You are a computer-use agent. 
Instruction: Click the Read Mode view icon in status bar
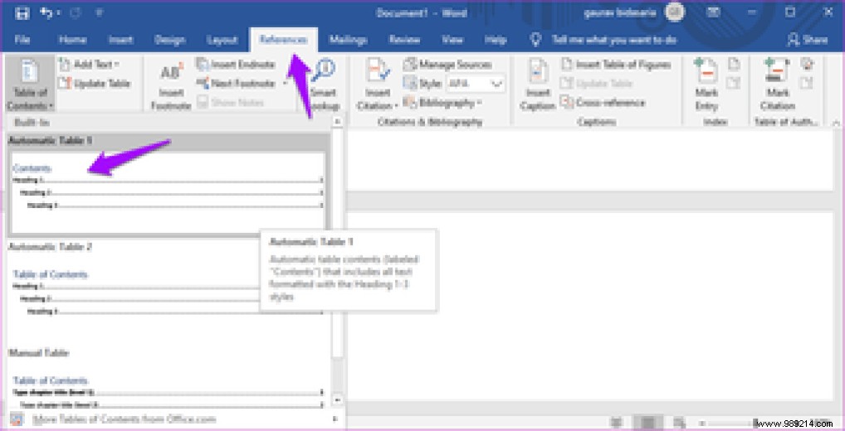616,423
